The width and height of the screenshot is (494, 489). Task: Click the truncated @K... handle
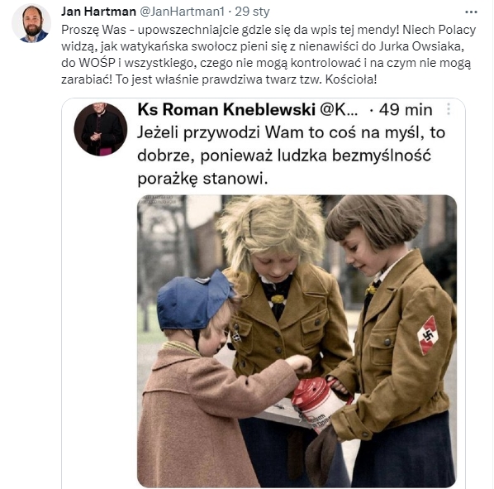(x=339, y=109)
